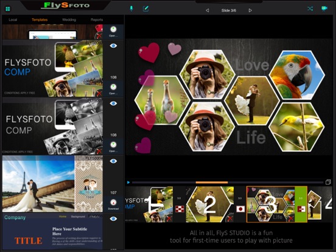Preview the blue FLYSFOTO COMP template eye
This screenshot has width=336, height=252.
tap(113, 46)
